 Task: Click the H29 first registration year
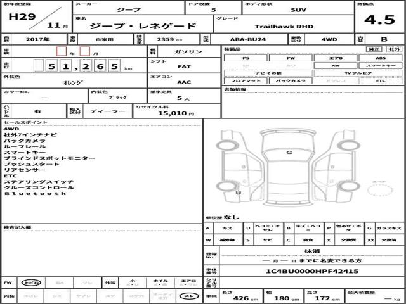tap(22, 16)
